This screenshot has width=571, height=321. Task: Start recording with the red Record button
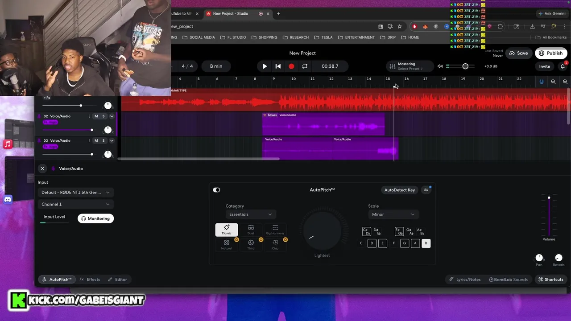[x=291, y=66]
